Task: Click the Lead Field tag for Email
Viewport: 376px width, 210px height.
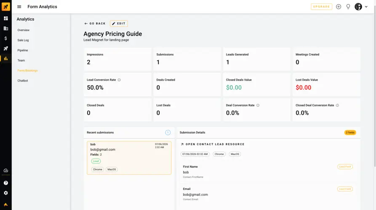Action: 345,189
